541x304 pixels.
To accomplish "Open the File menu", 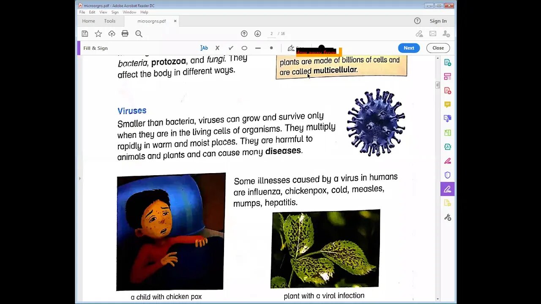I will coord(82,12).
